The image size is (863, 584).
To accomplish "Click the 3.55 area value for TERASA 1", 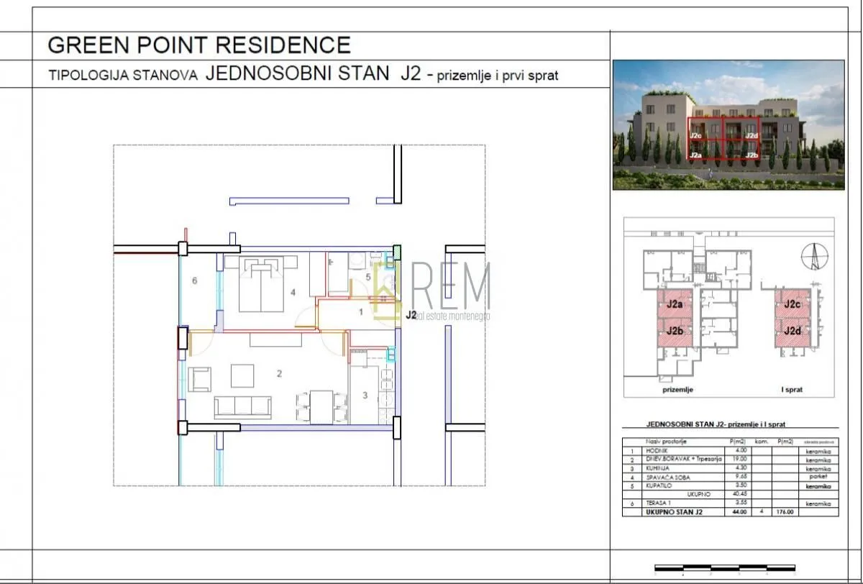I will click(741, 503).
